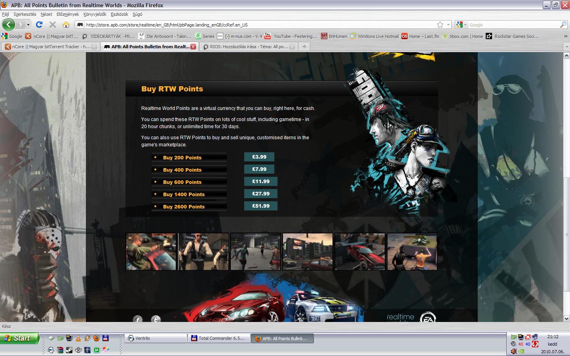The image size is (570, 356).
Task: Launch Steam from the quick launch bar
Action: 69,350
